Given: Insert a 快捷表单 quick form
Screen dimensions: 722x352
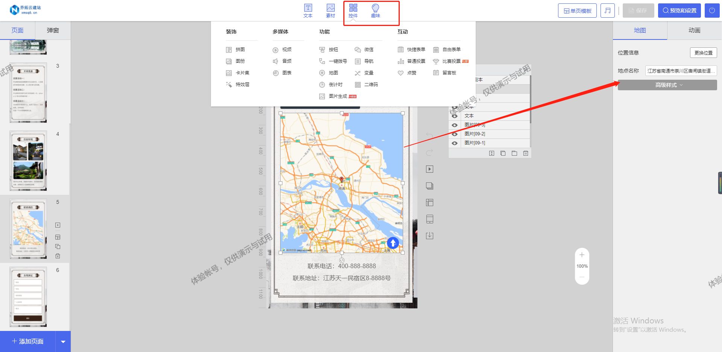Looking at the screenshot, I should point(411,50).
